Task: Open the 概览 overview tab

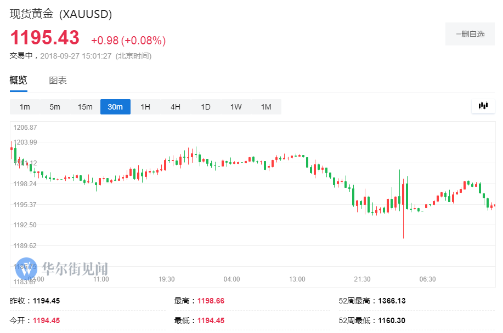Action: pos(18,80)
